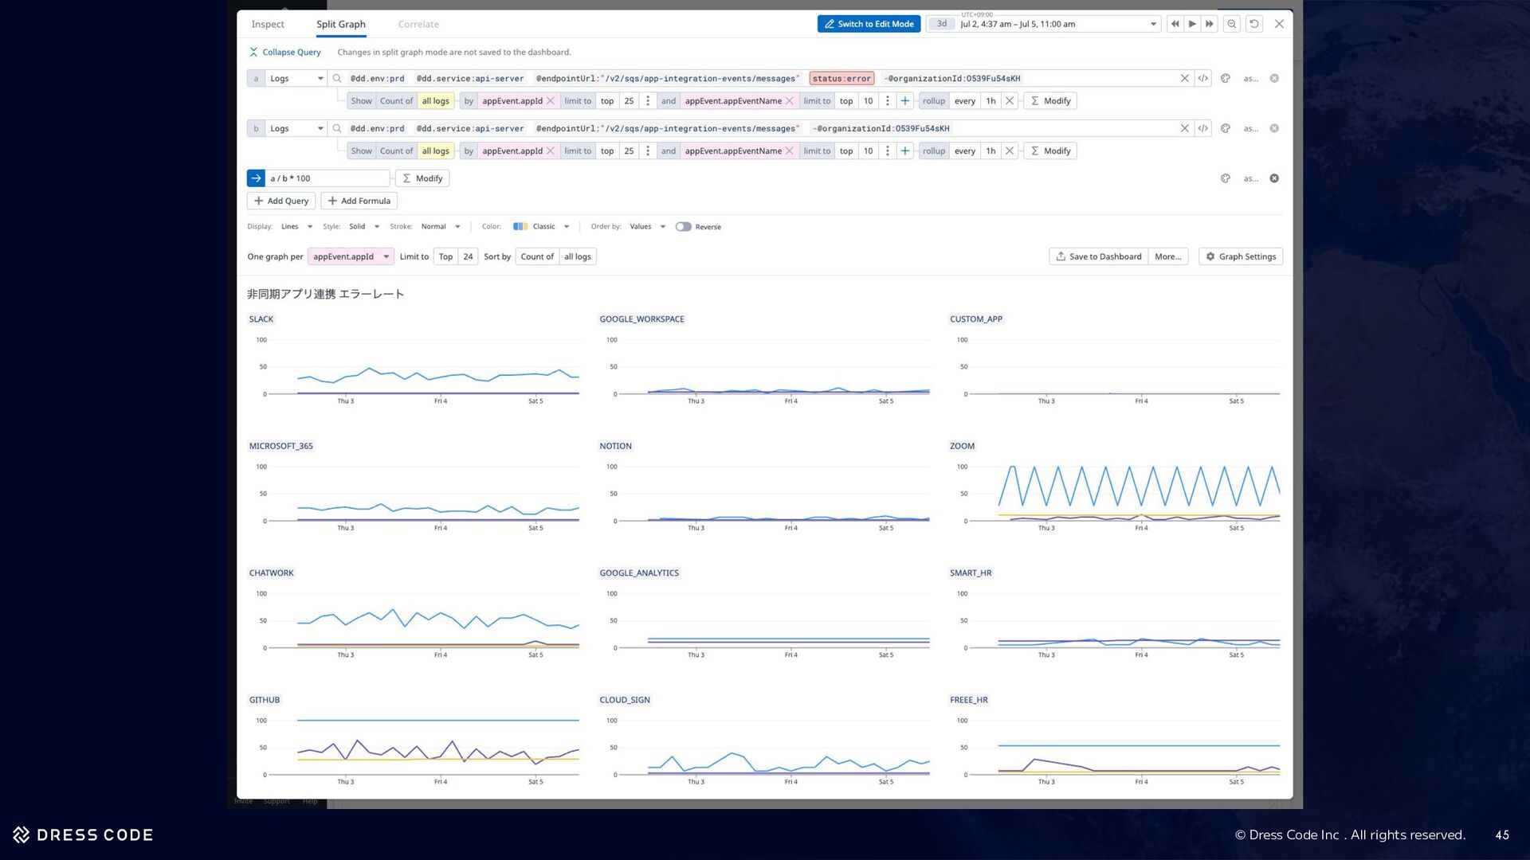The width and height of the screenshot is (1530, 860).
Task: Remove appEvent.appEventName group in query b
Action: pos(790,151)
